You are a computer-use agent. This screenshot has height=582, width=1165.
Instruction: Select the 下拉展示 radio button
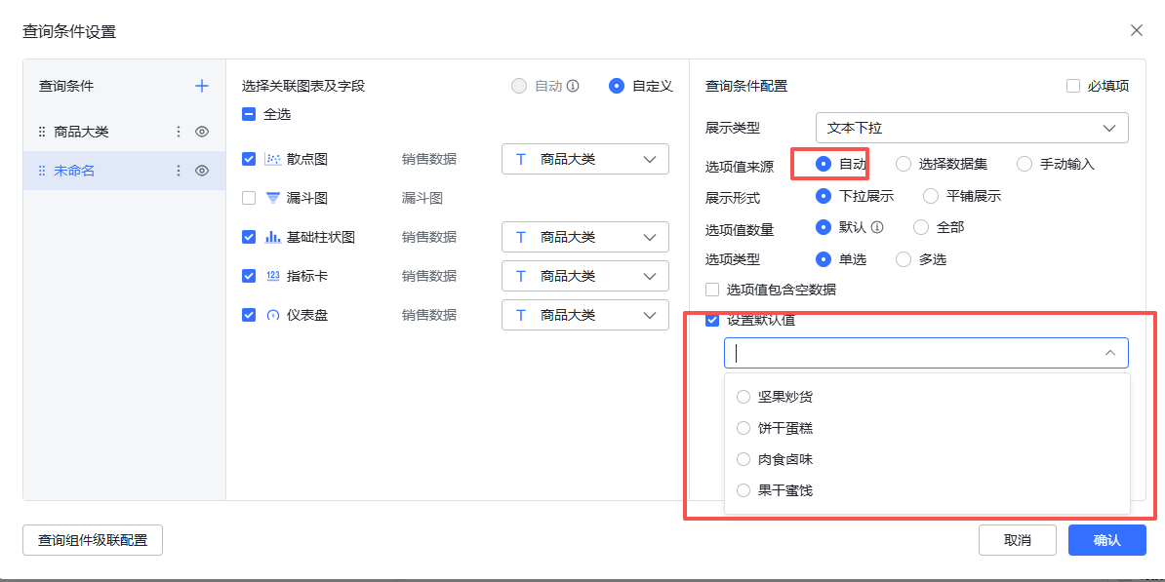pos(824,196)
